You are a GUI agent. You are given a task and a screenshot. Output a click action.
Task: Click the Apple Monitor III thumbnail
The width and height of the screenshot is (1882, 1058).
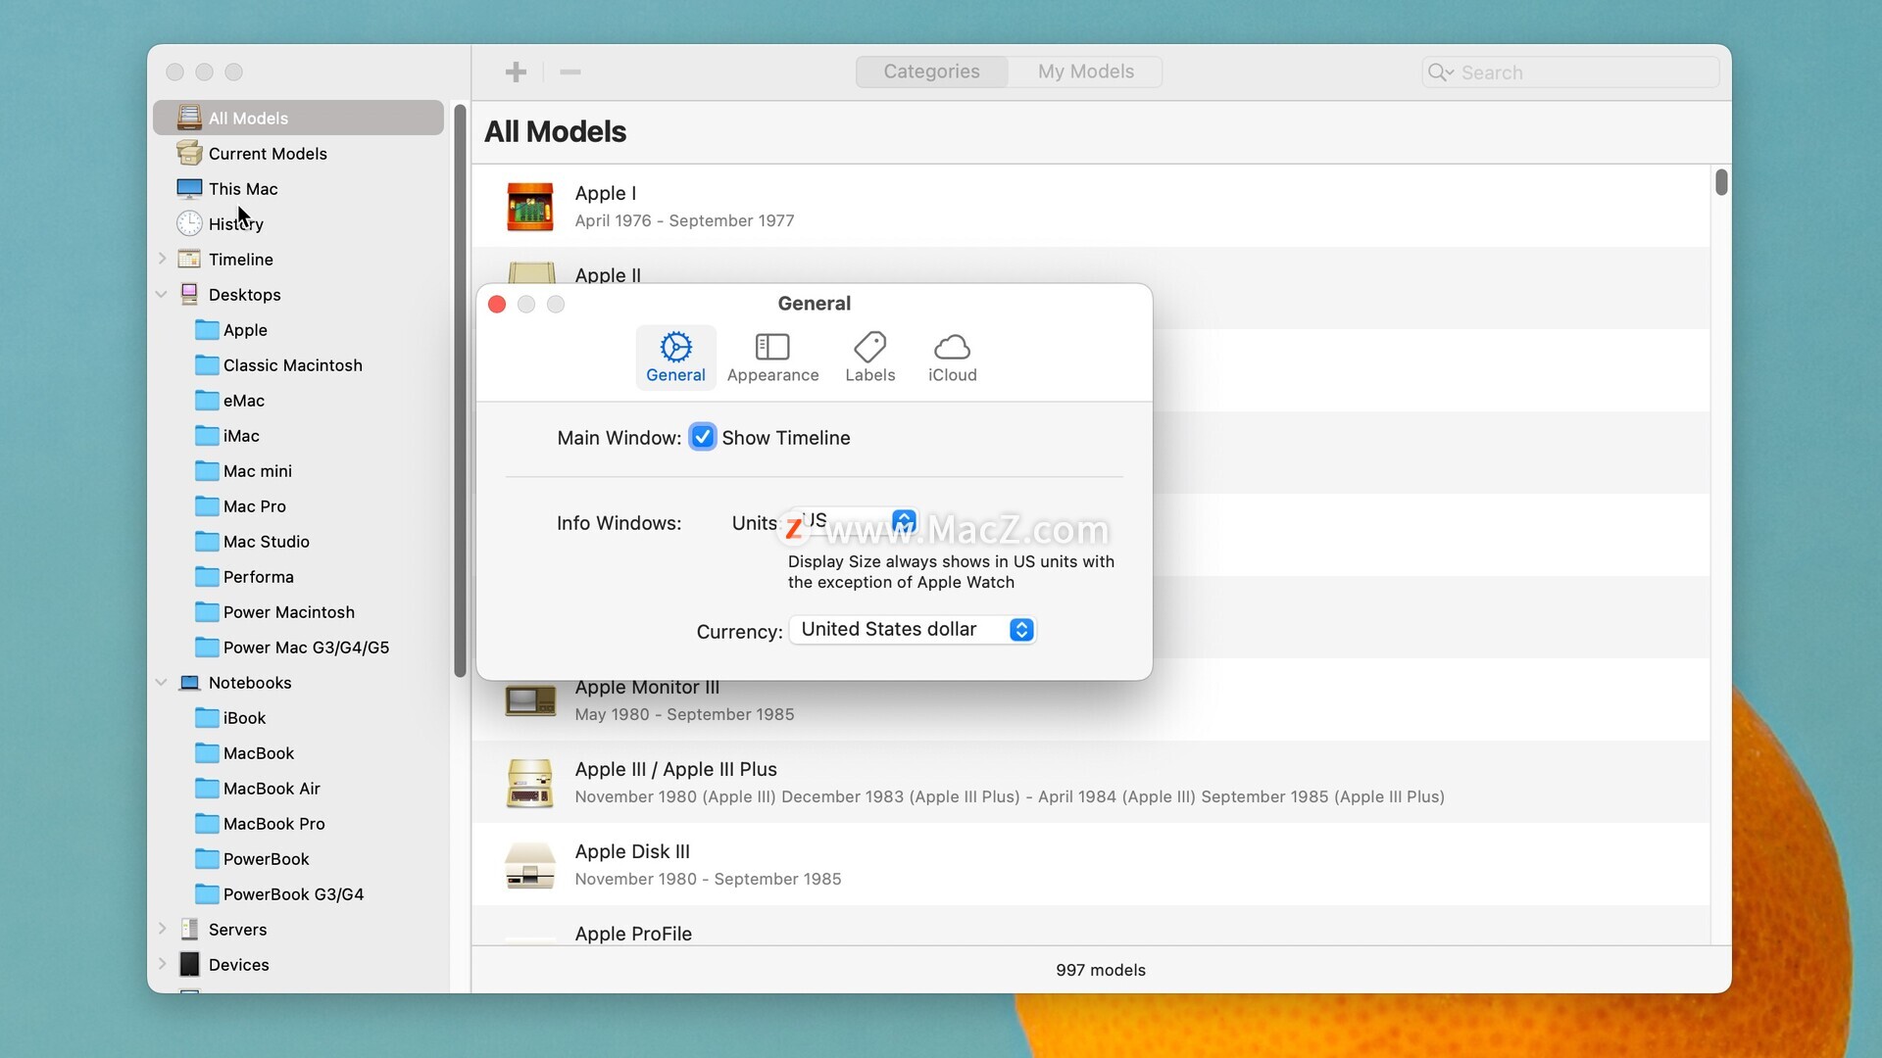point(529,700)
